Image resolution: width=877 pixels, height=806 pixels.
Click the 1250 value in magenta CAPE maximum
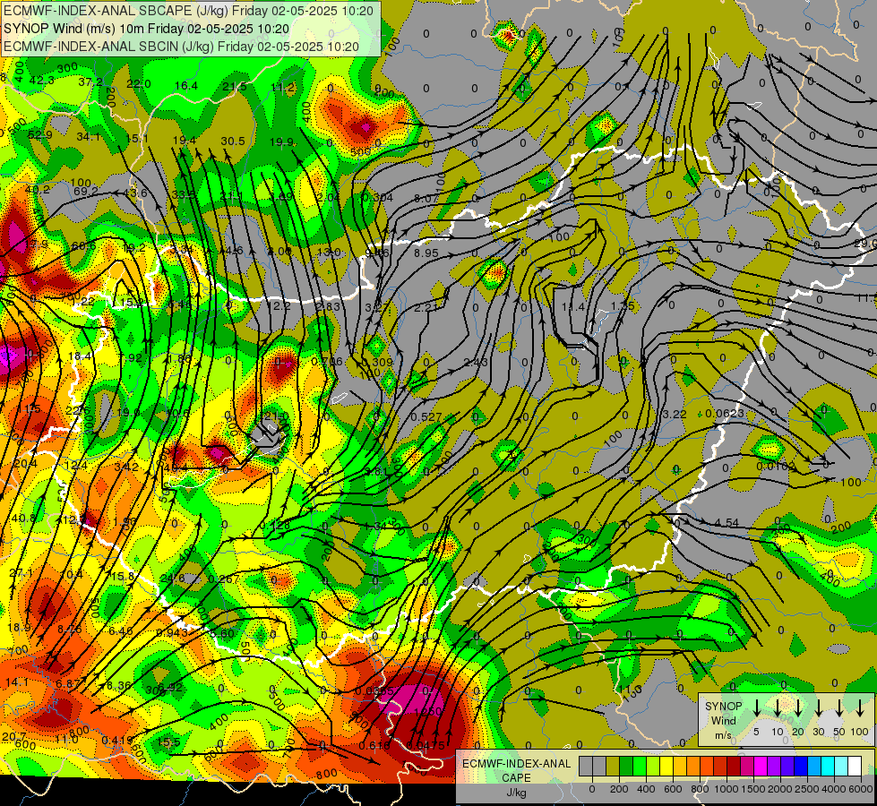428,711
